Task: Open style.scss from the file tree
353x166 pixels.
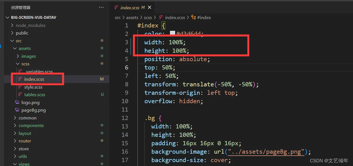Action: pyautogui.click(x=33, y=87)
